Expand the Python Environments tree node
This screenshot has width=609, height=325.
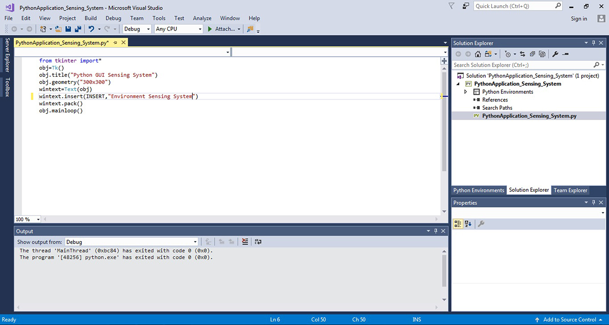(x=465, y=92)
